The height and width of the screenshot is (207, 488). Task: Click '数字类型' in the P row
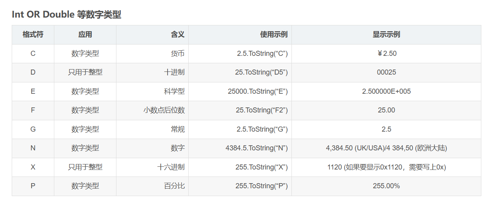point(85,186)
